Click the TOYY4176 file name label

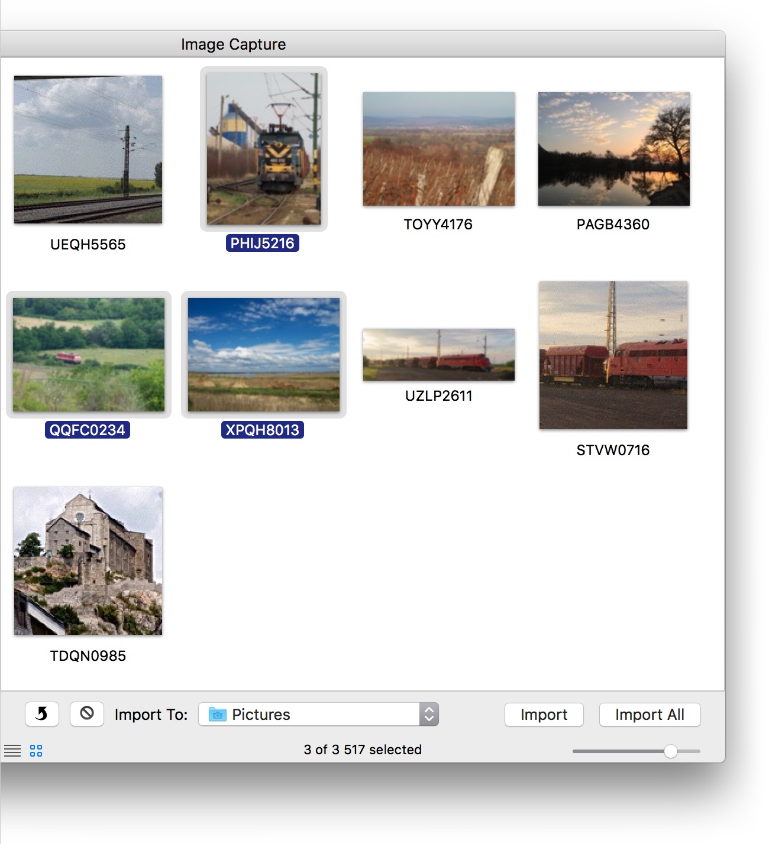[438, 225]
